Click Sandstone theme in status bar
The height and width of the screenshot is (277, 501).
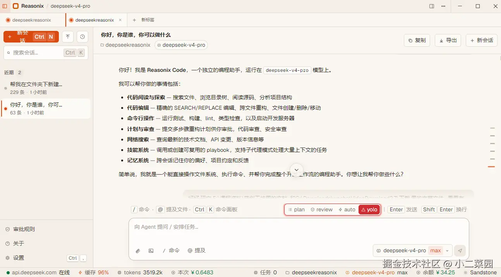[x=480, y=272]
